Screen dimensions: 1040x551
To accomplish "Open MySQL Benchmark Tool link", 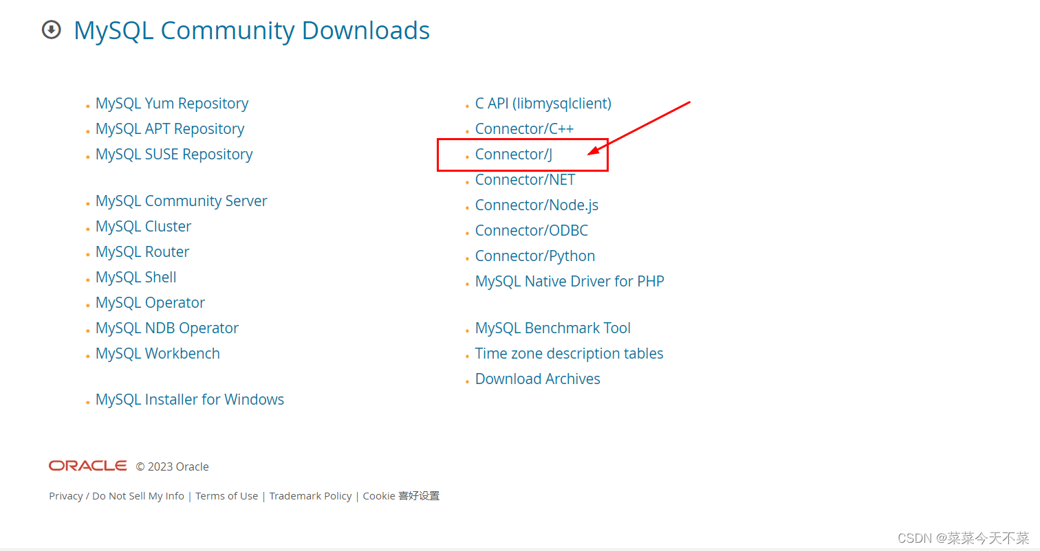I will tap(553, 328).
